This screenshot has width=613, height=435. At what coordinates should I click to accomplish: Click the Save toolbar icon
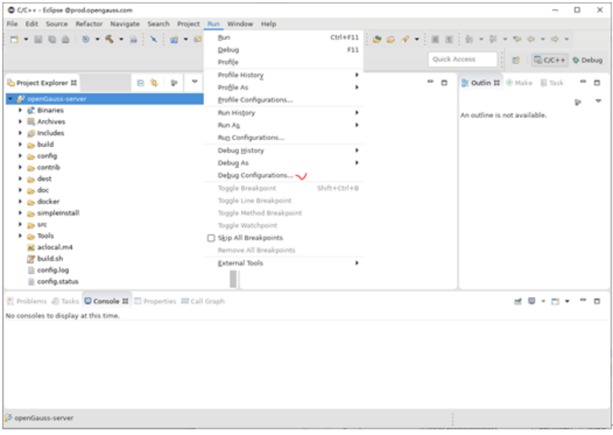38,39
